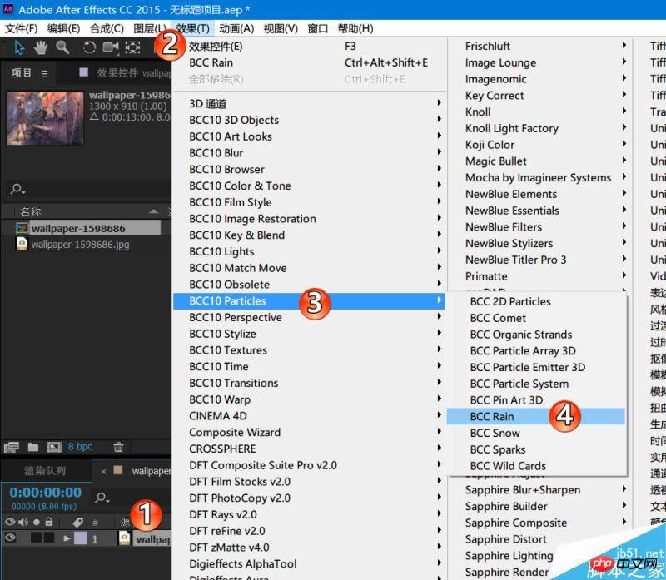Image resolution: width=666 pixels, height=580 pixels.
Task: Select the Unified Camera tool
Action: coord(111,47)
